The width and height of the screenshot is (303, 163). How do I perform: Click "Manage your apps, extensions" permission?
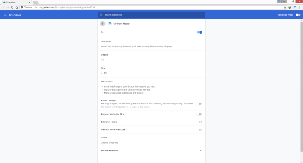click(x=124, y=93)
